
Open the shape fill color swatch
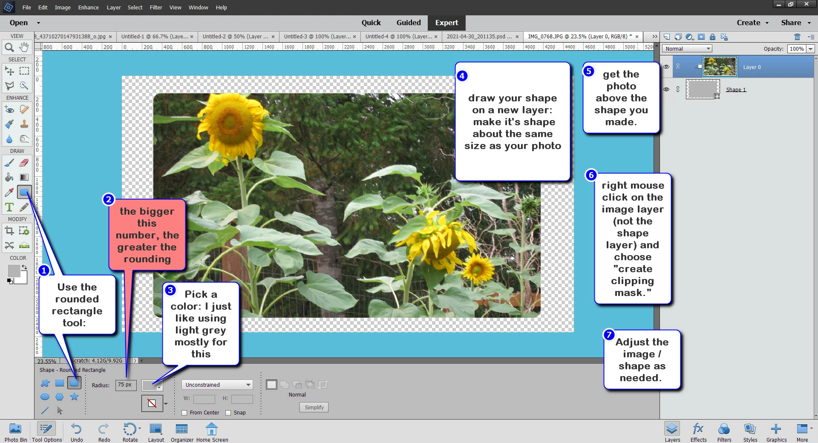click(152, 385)
